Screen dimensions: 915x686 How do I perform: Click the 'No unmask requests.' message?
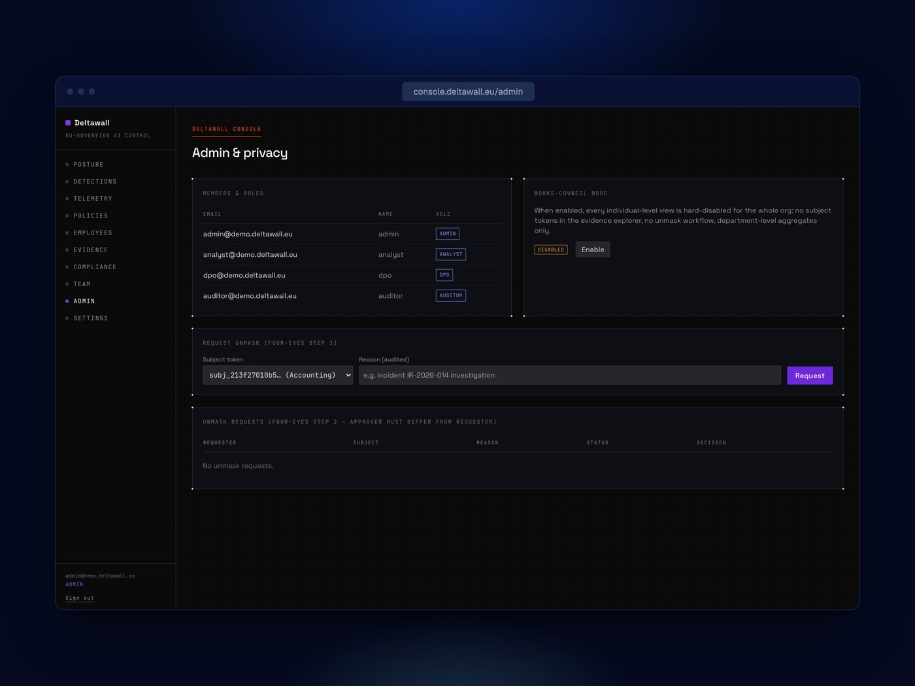(x=238, y=466)
